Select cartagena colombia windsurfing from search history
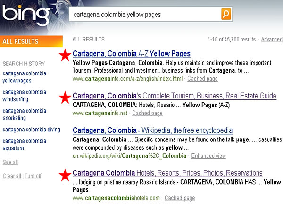This screenshot has height=212, width=283. (25, 96)
